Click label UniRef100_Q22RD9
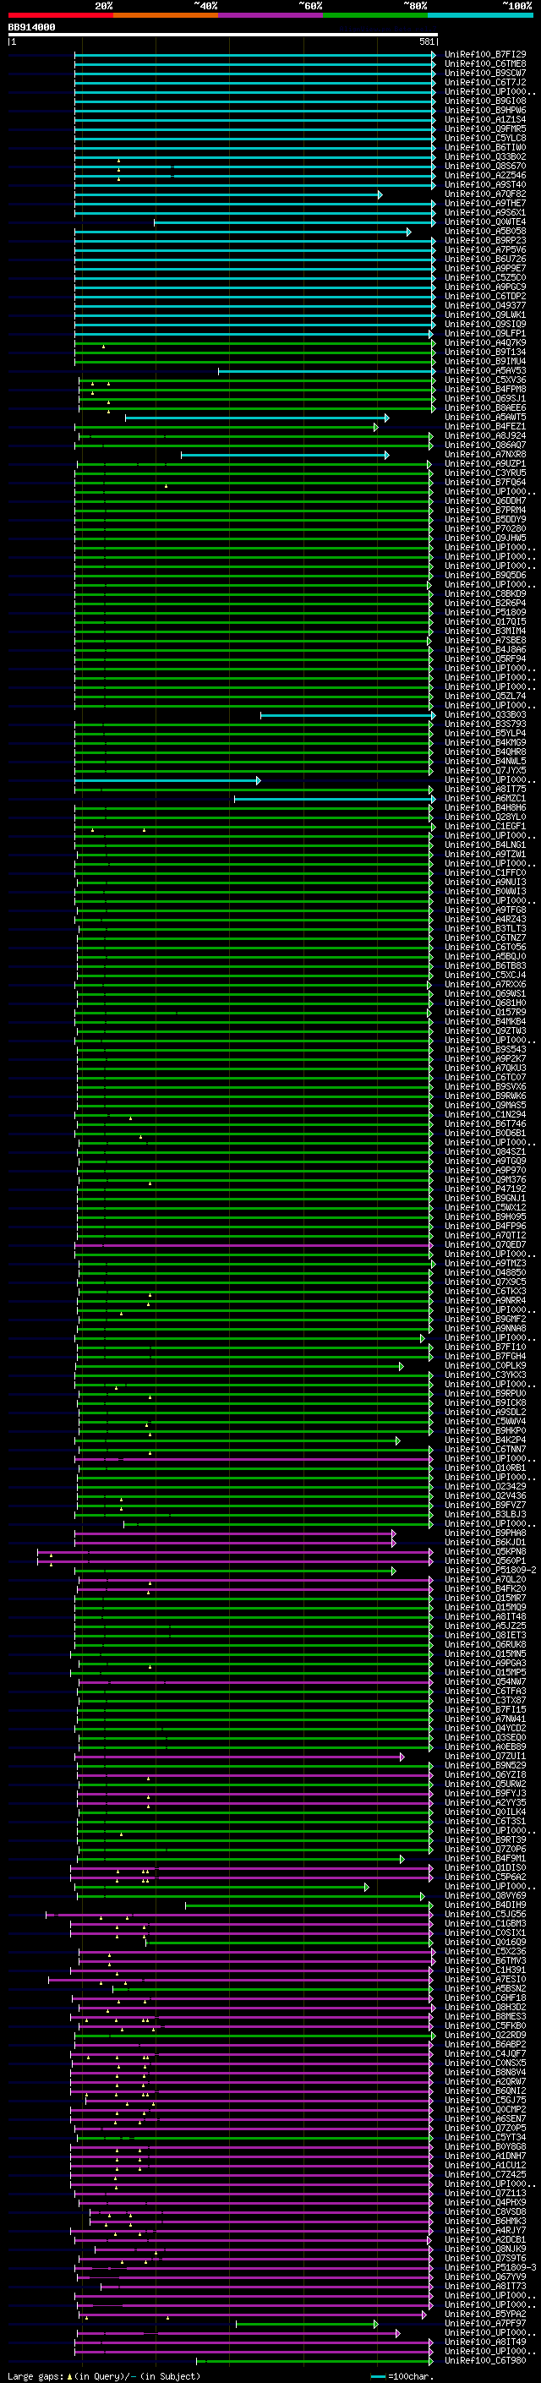Screen dimensions: 541x2383 (485, 2036)
